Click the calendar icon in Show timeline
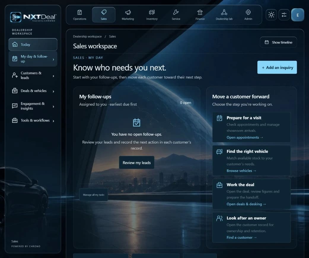Screen dimensions: 309x258 (267, 42)
